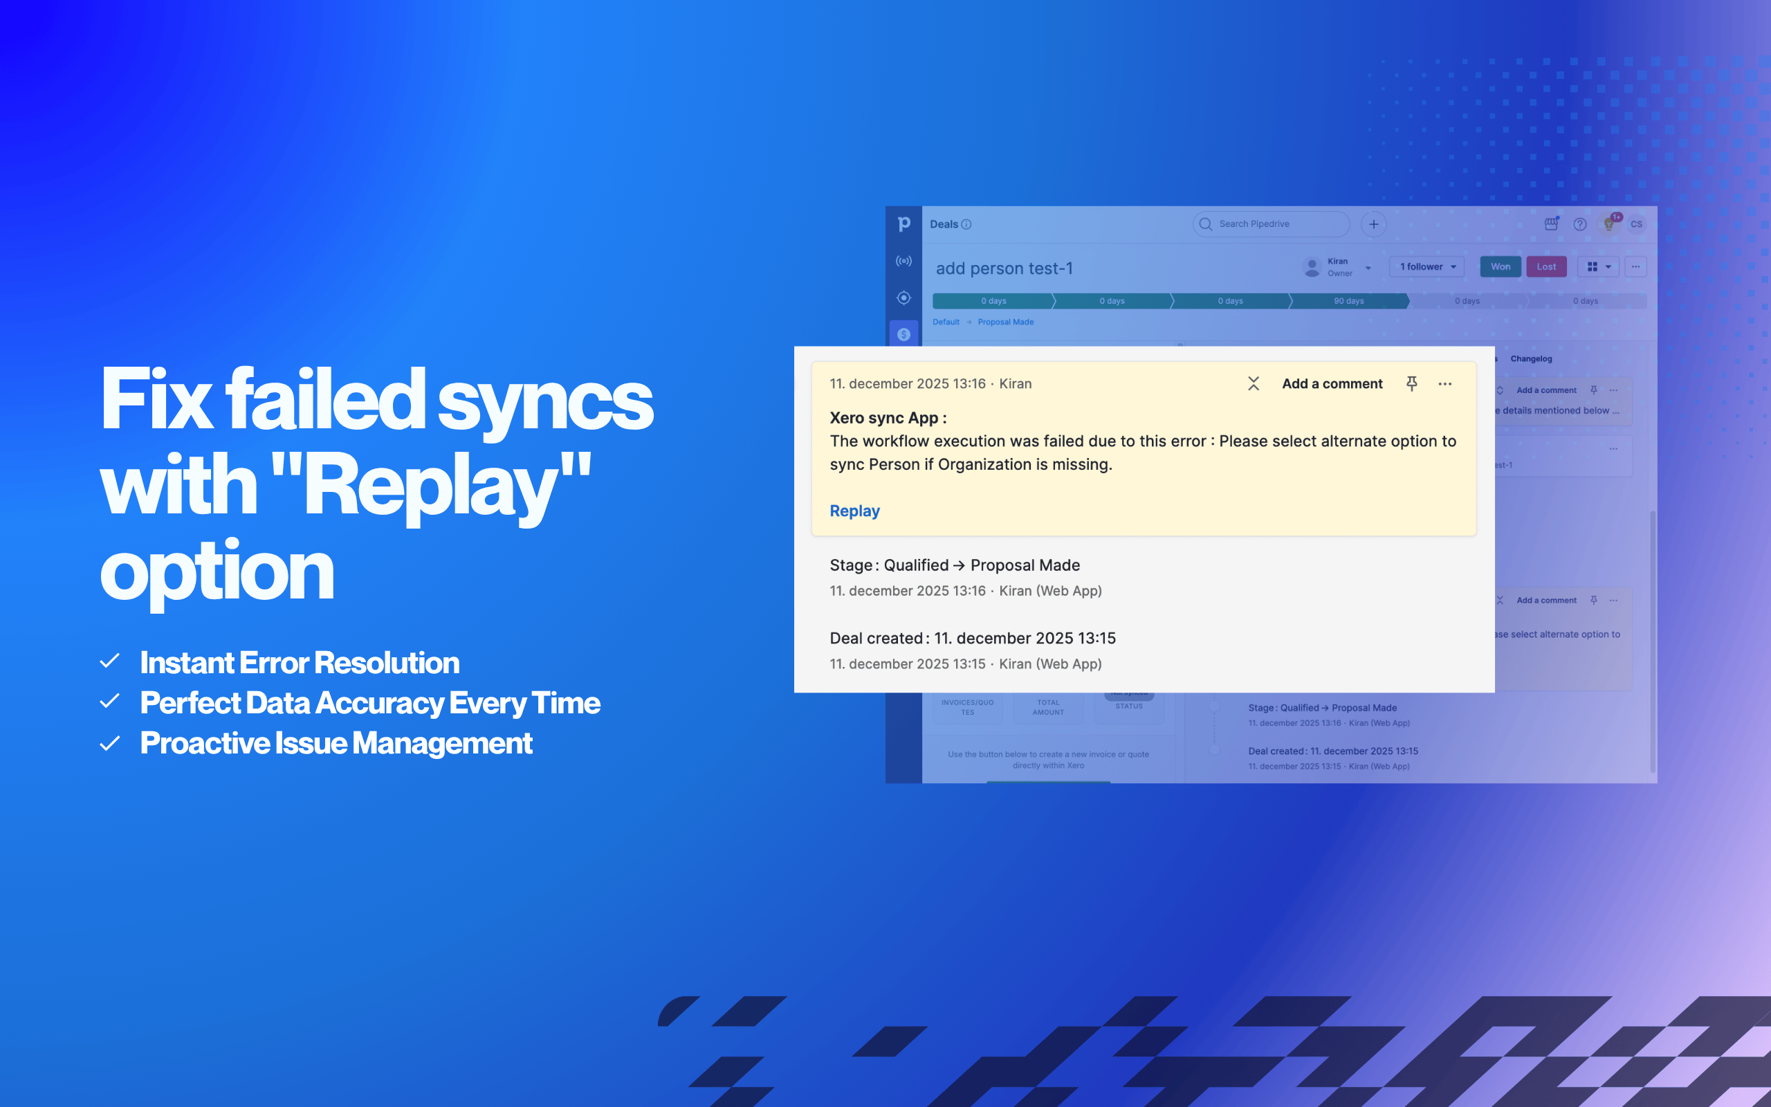Focus the Search Pipedrive field
Viewport: 1771px width, 1107px height.
pos(1271,225)
